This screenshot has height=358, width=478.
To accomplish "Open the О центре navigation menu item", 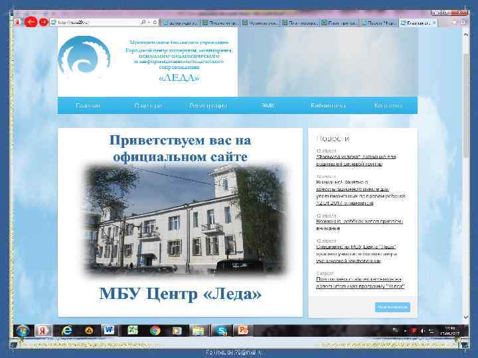I will (x=148, y=105).
